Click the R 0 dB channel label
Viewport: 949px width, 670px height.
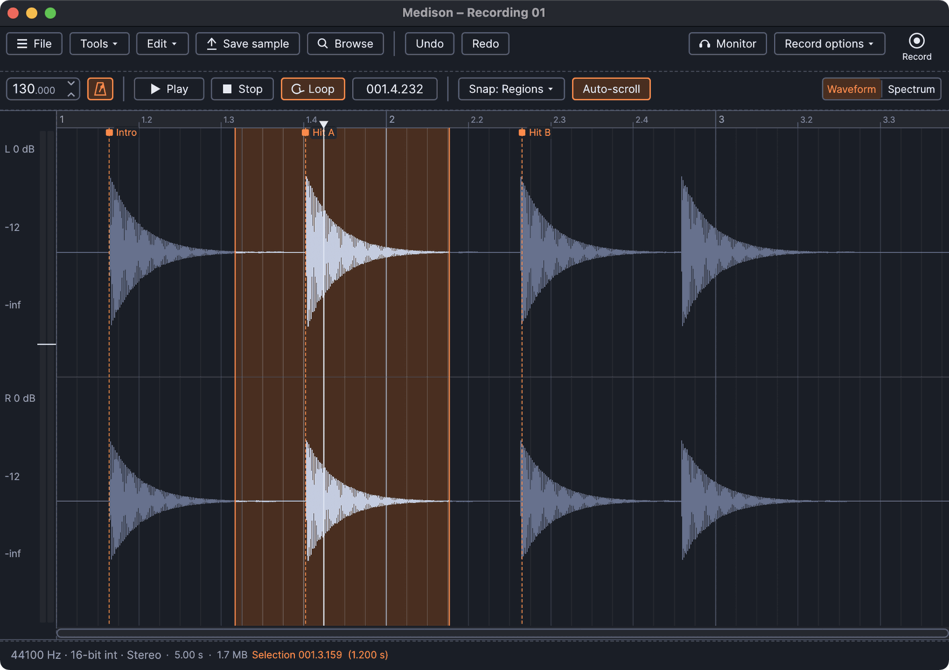[20, 398]
